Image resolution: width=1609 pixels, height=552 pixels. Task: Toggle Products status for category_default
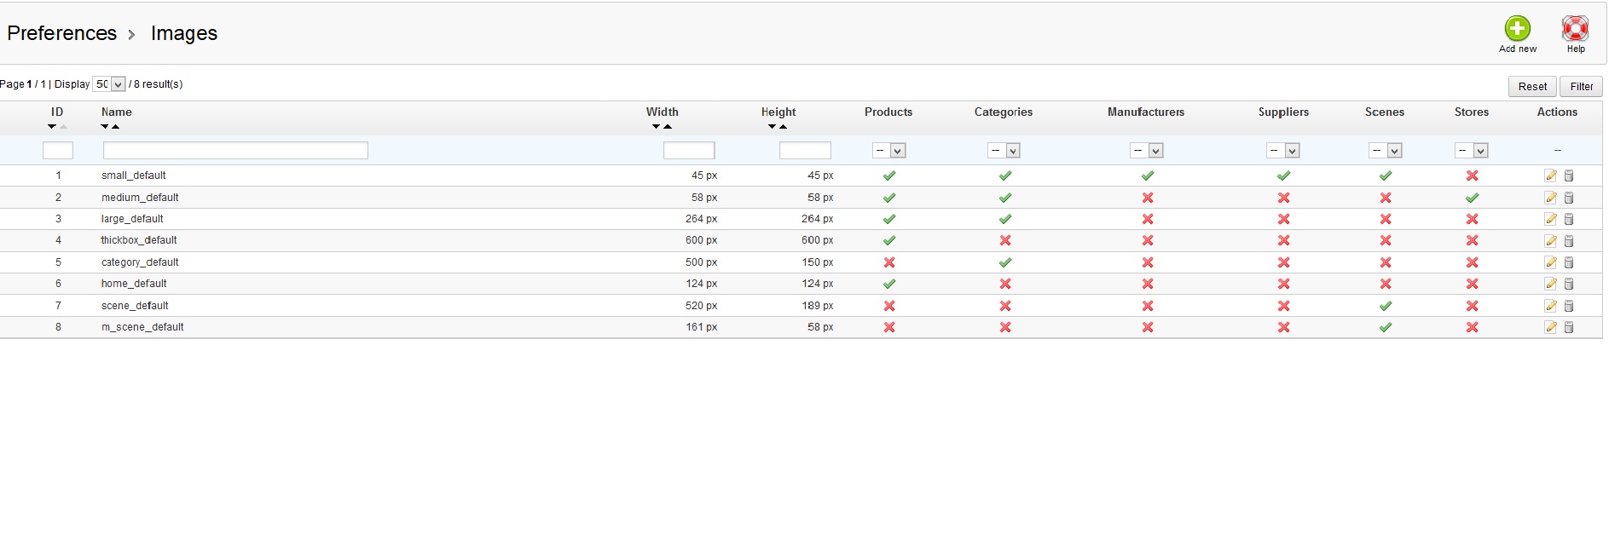click(889, 262)
